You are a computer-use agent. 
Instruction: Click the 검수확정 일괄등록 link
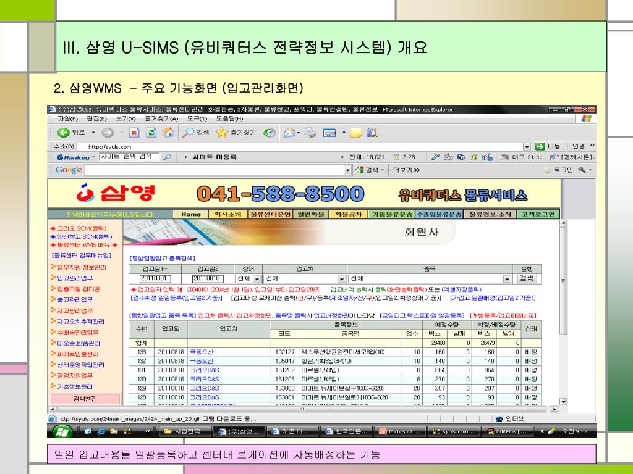pos(176,298)
